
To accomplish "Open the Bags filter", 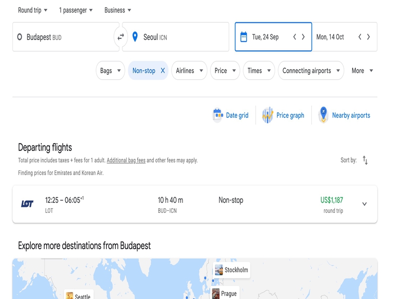I will click(110, 71).
